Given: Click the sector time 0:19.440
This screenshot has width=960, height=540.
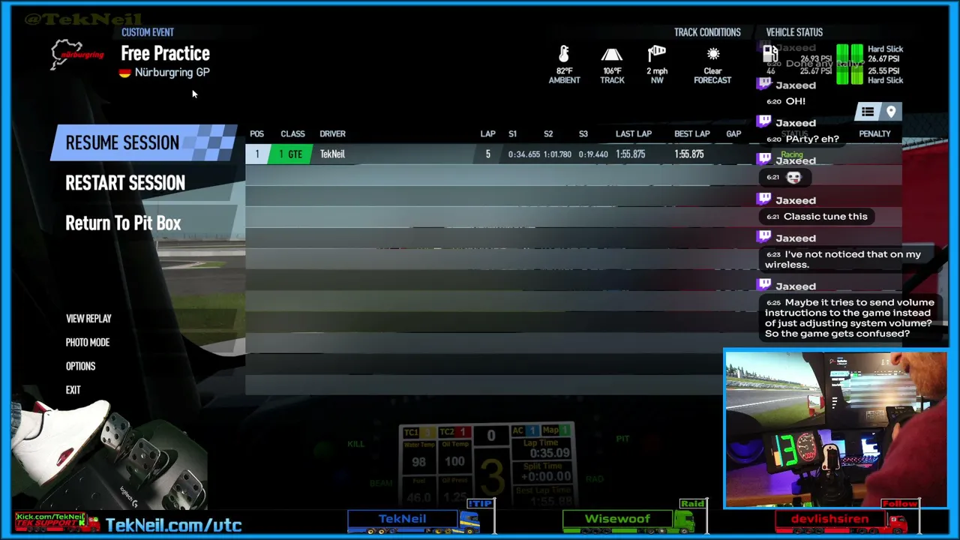Looking at the screenshot, I should tap(593, 154).
